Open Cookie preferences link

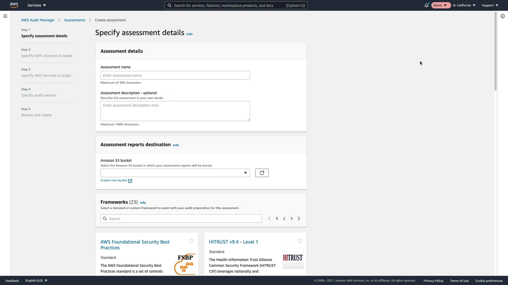(x=489, y=281)
